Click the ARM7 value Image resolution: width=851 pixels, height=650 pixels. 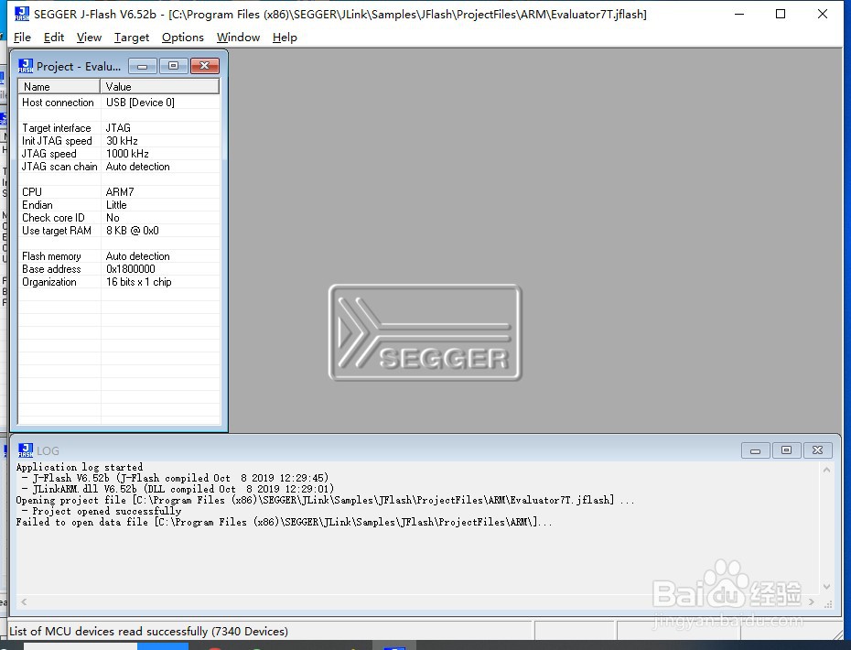(120, 192)
